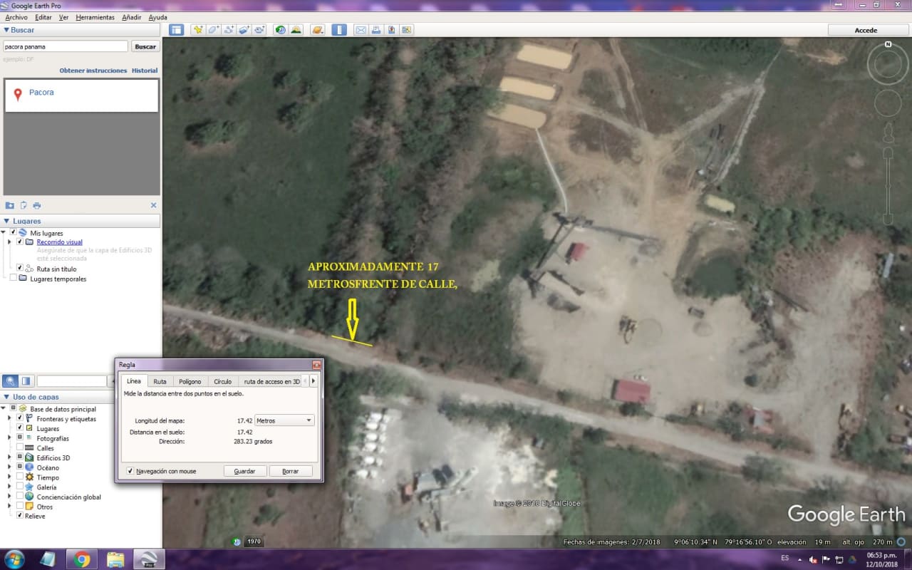Select the add path tool
The image size is (912, 570).
point(227,29)
